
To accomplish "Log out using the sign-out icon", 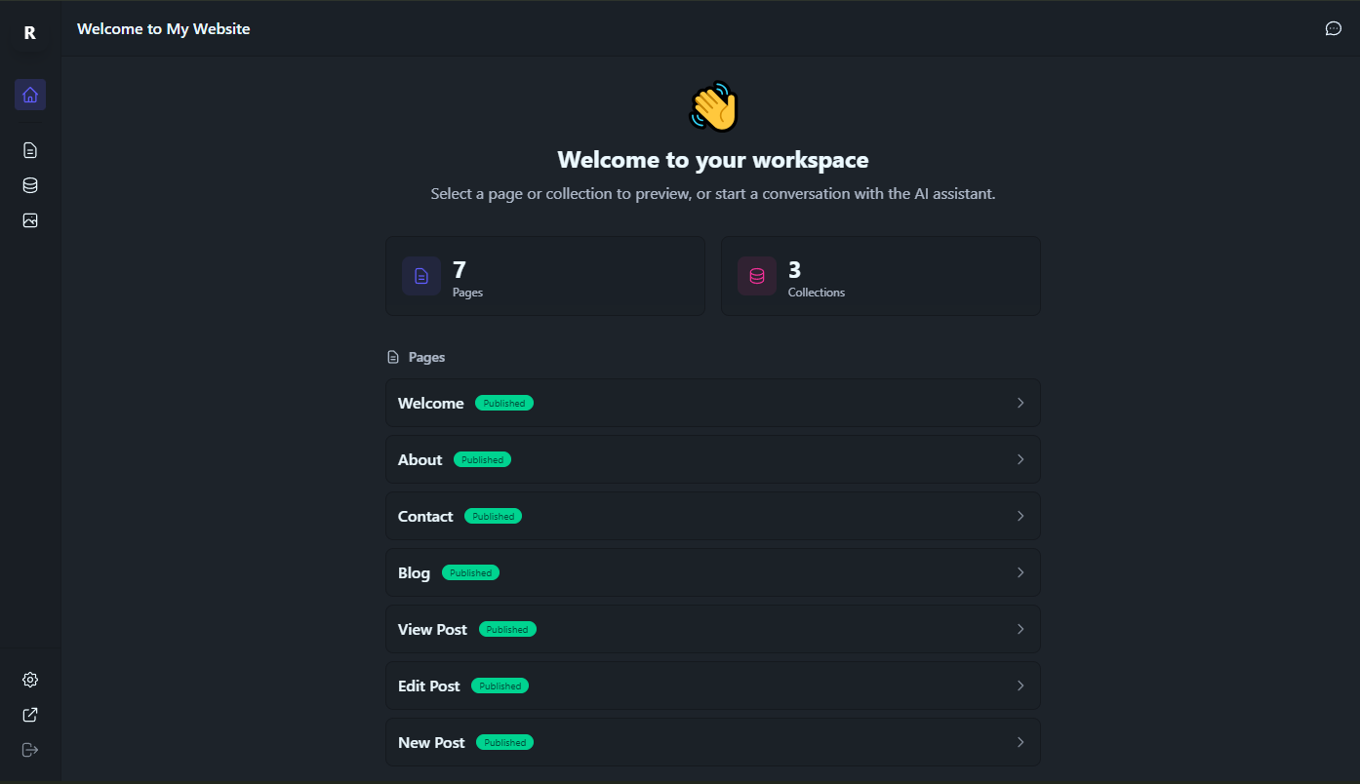I will pos(29,750).
